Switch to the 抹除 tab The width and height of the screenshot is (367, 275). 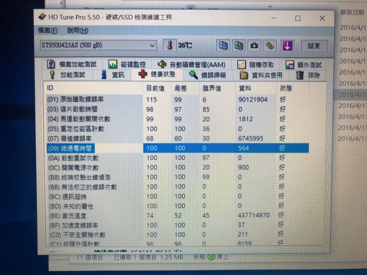[308, 75]
